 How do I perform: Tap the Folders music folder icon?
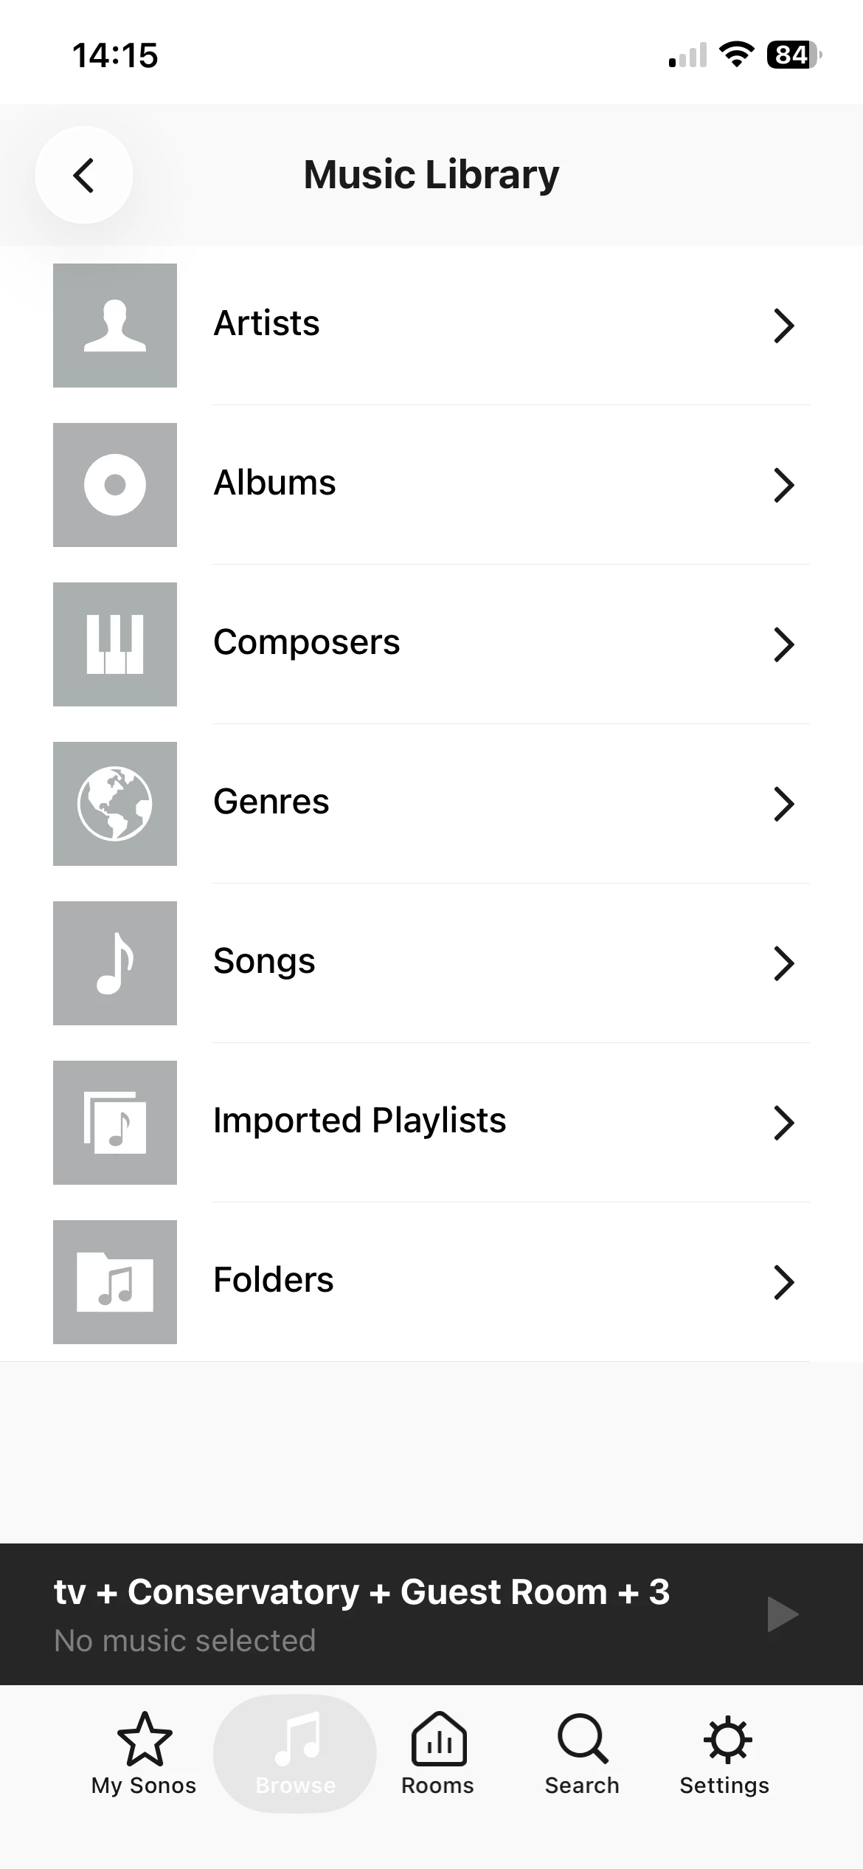click(115, 1282)
